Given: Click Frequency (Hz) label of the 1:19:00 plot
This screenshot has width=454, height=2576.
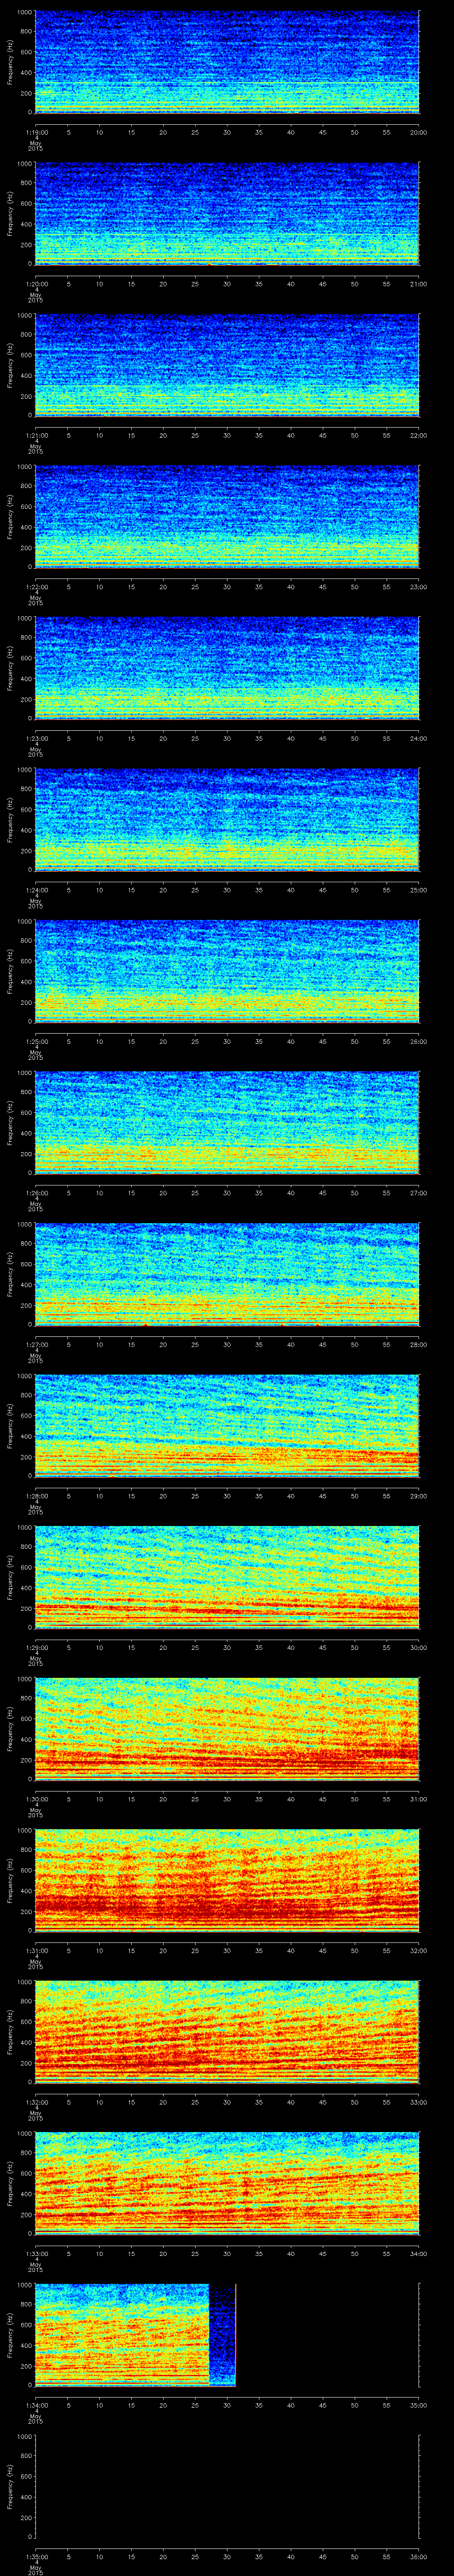Looking at the screenshot, I should click(x=10, y=62).
